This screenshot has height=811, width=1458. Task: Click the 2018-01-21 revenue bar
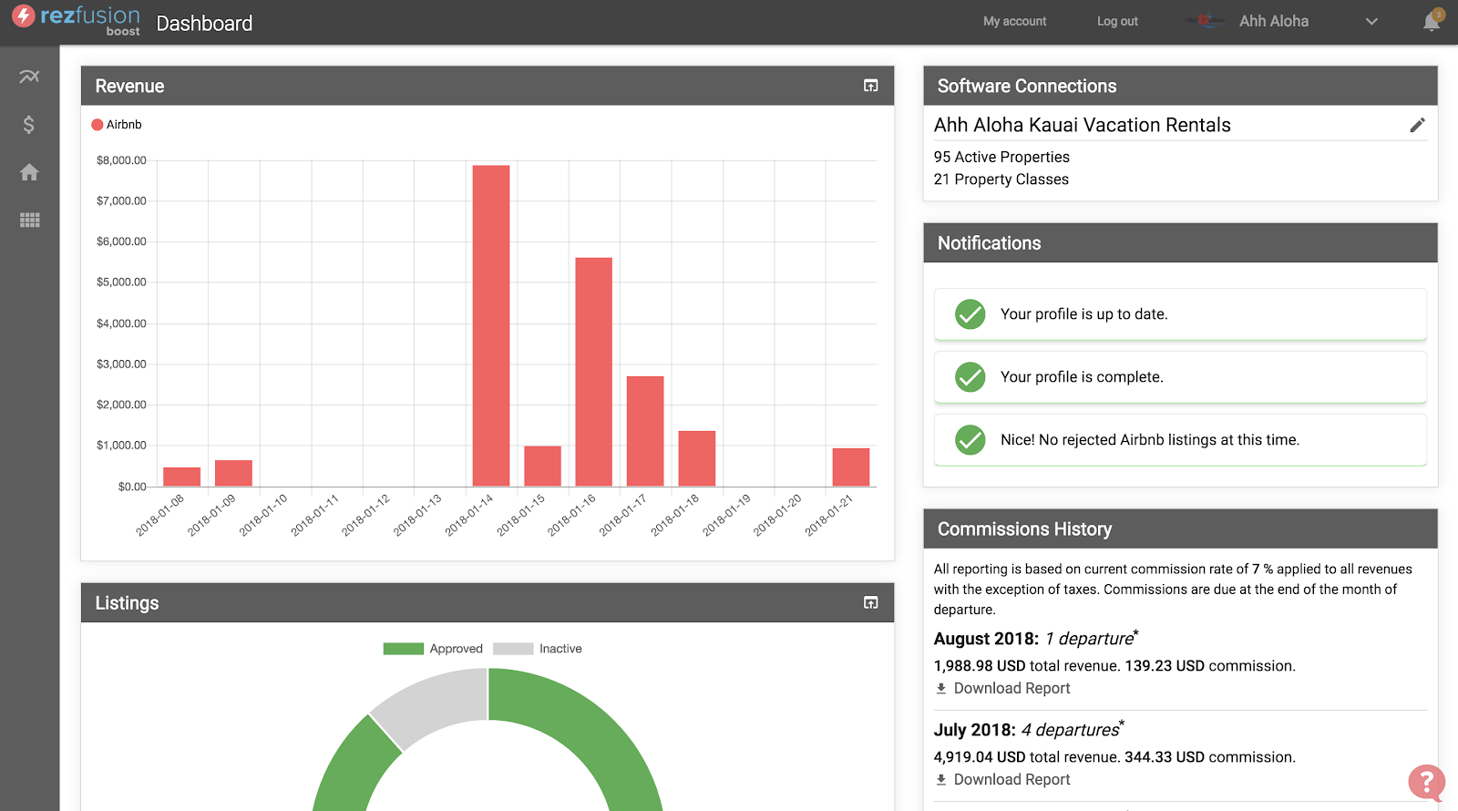click(851, 467)
